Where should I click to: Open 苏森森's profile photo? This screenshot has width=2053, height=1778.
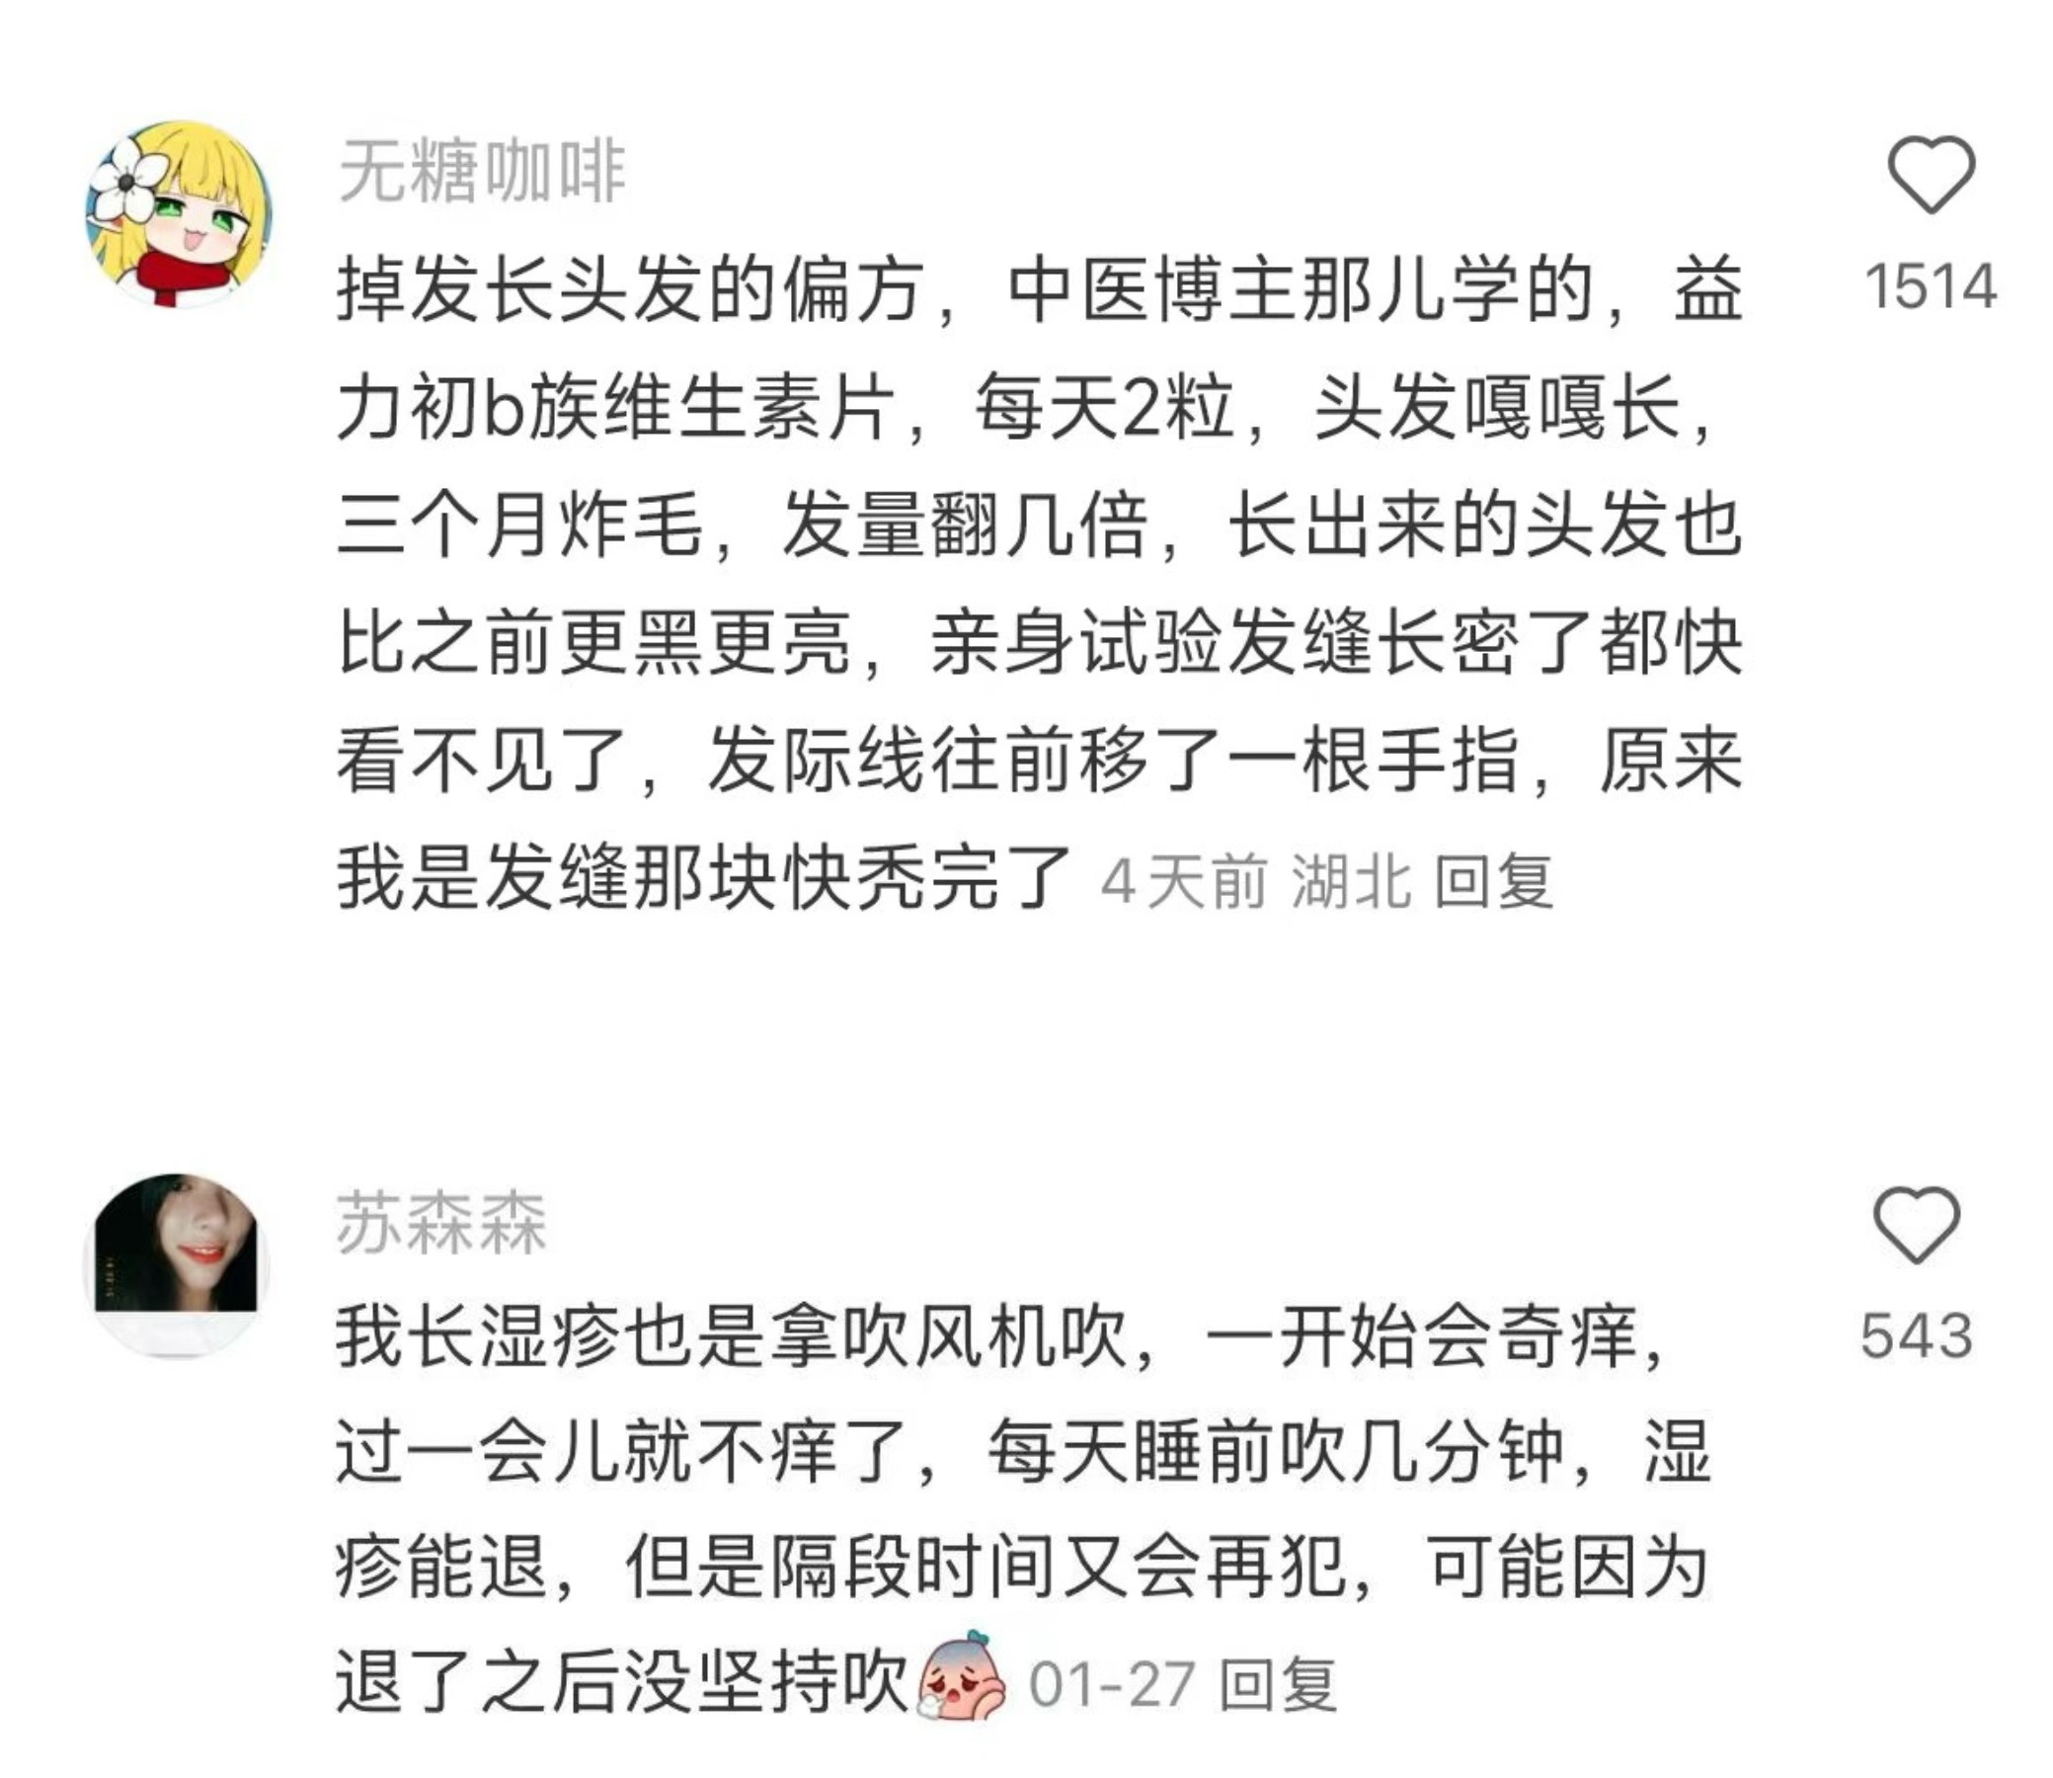(x=177, y=1265)
